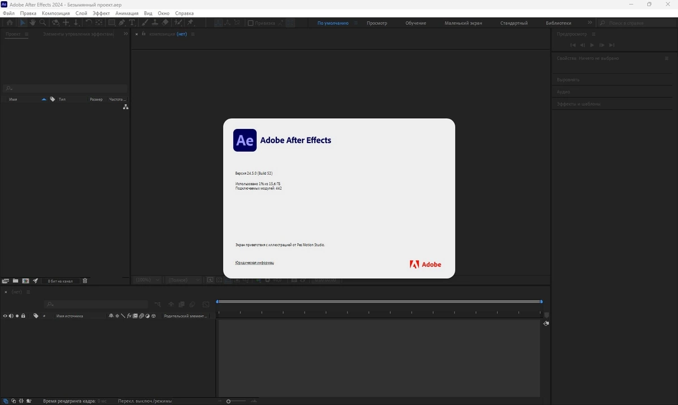Open Юридическая информация link in splash

tap(254, 262)
